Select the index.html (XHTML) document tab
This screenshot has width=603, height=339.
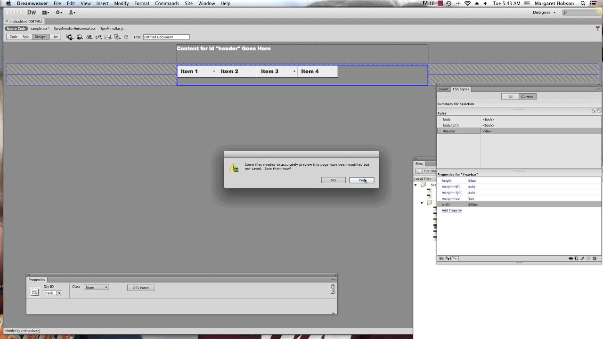26,21
